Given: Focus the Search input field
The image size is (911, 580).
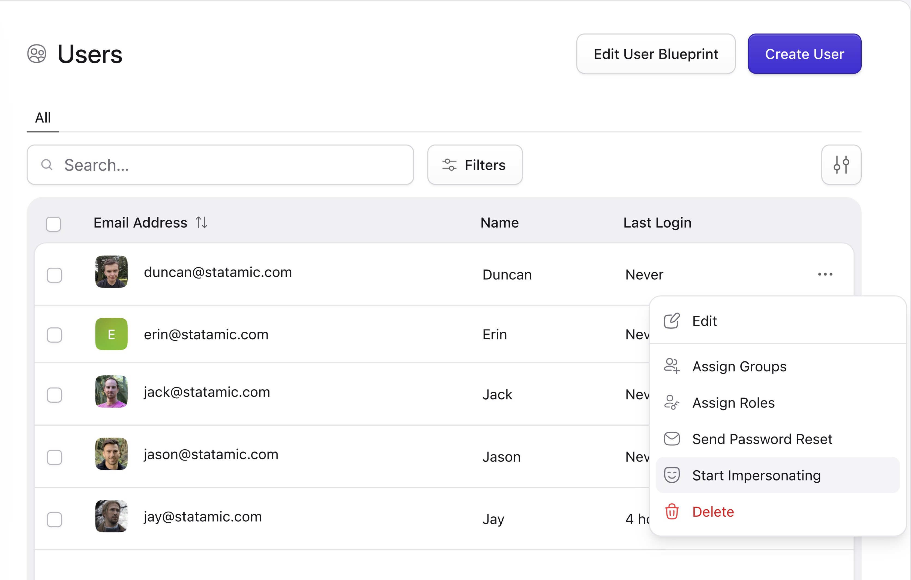Looking at the screenshot, I should (220, 165).
